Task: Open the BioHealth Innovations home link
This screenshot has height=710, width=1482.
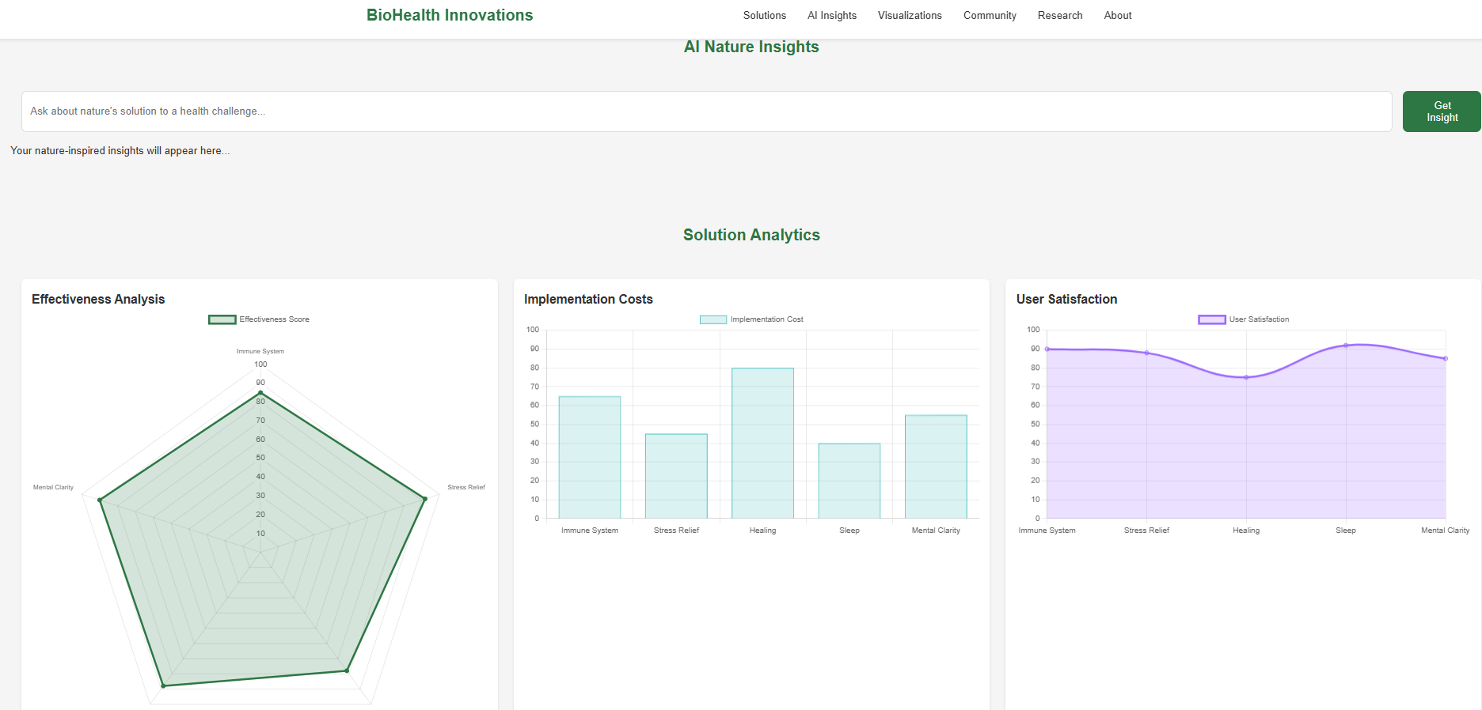Action: pyautogui.click(x=450, y=15)
